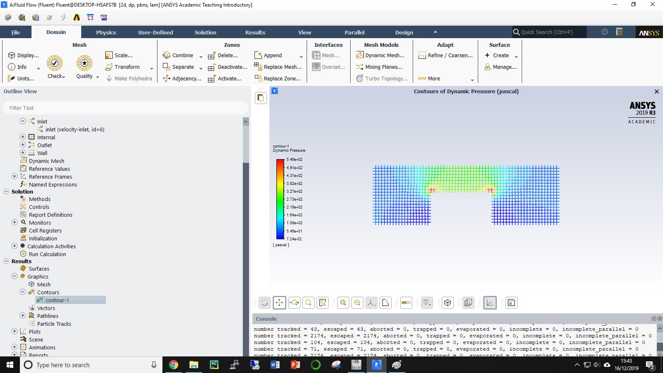
Task: Expand the Monitors node
Action: 15,223
